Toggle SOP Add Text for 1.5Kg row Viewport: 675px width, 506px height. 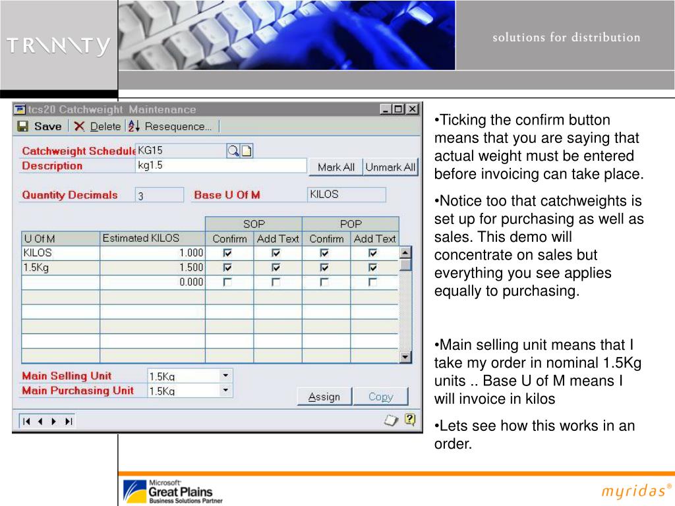276,267
